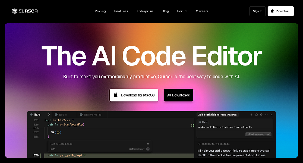Click the lib.rs context chip in chat
303x163 pixels.
click(x=203, y=122)
